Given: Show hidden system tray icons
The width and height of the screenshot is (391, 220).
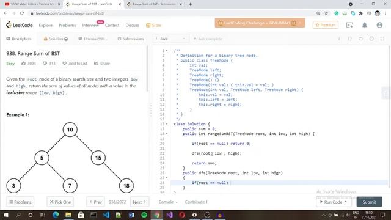Looking at the screenshot, I should tap(324, 215).
